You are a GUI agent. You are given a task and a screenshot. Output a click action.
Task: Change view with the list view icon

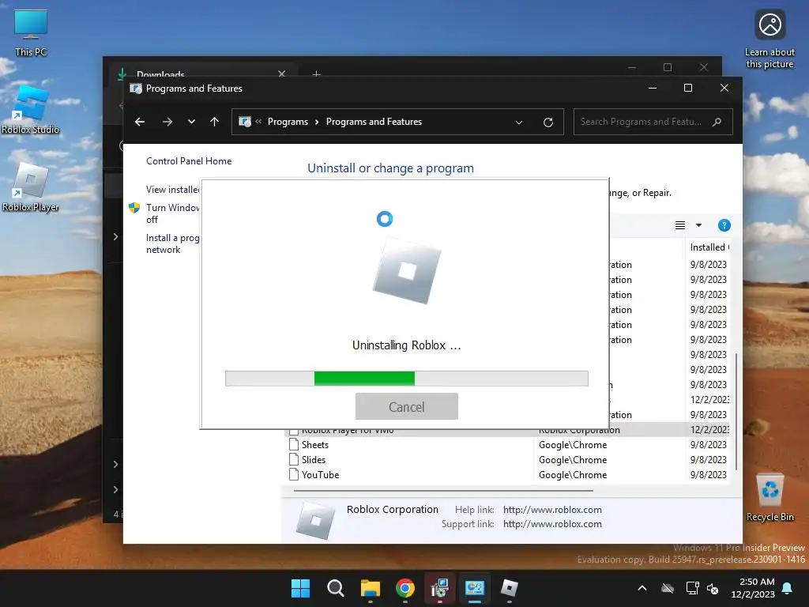pos(680,225)
